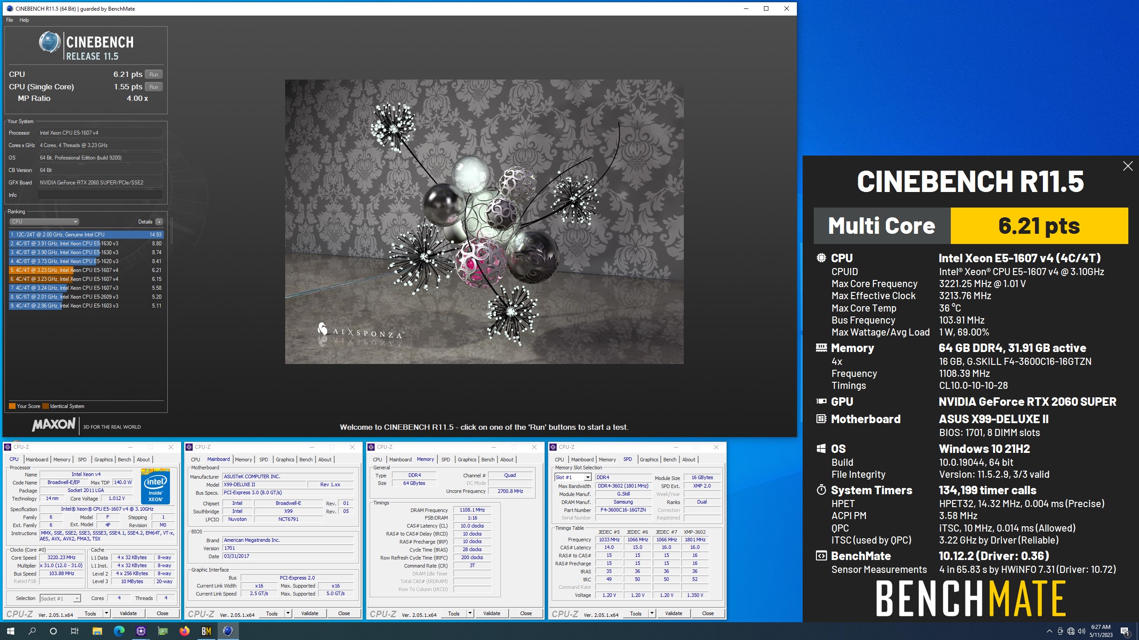Run the CPU multi-core benchmark
Viewport: 1139px width, 640px height.
click(153, 75)
